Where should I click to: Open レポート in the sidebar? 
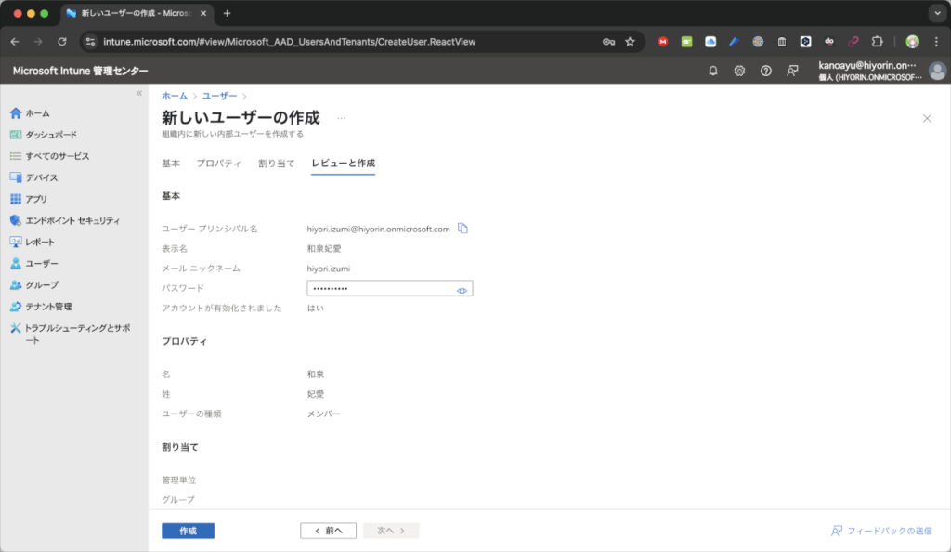coord(33,242)
